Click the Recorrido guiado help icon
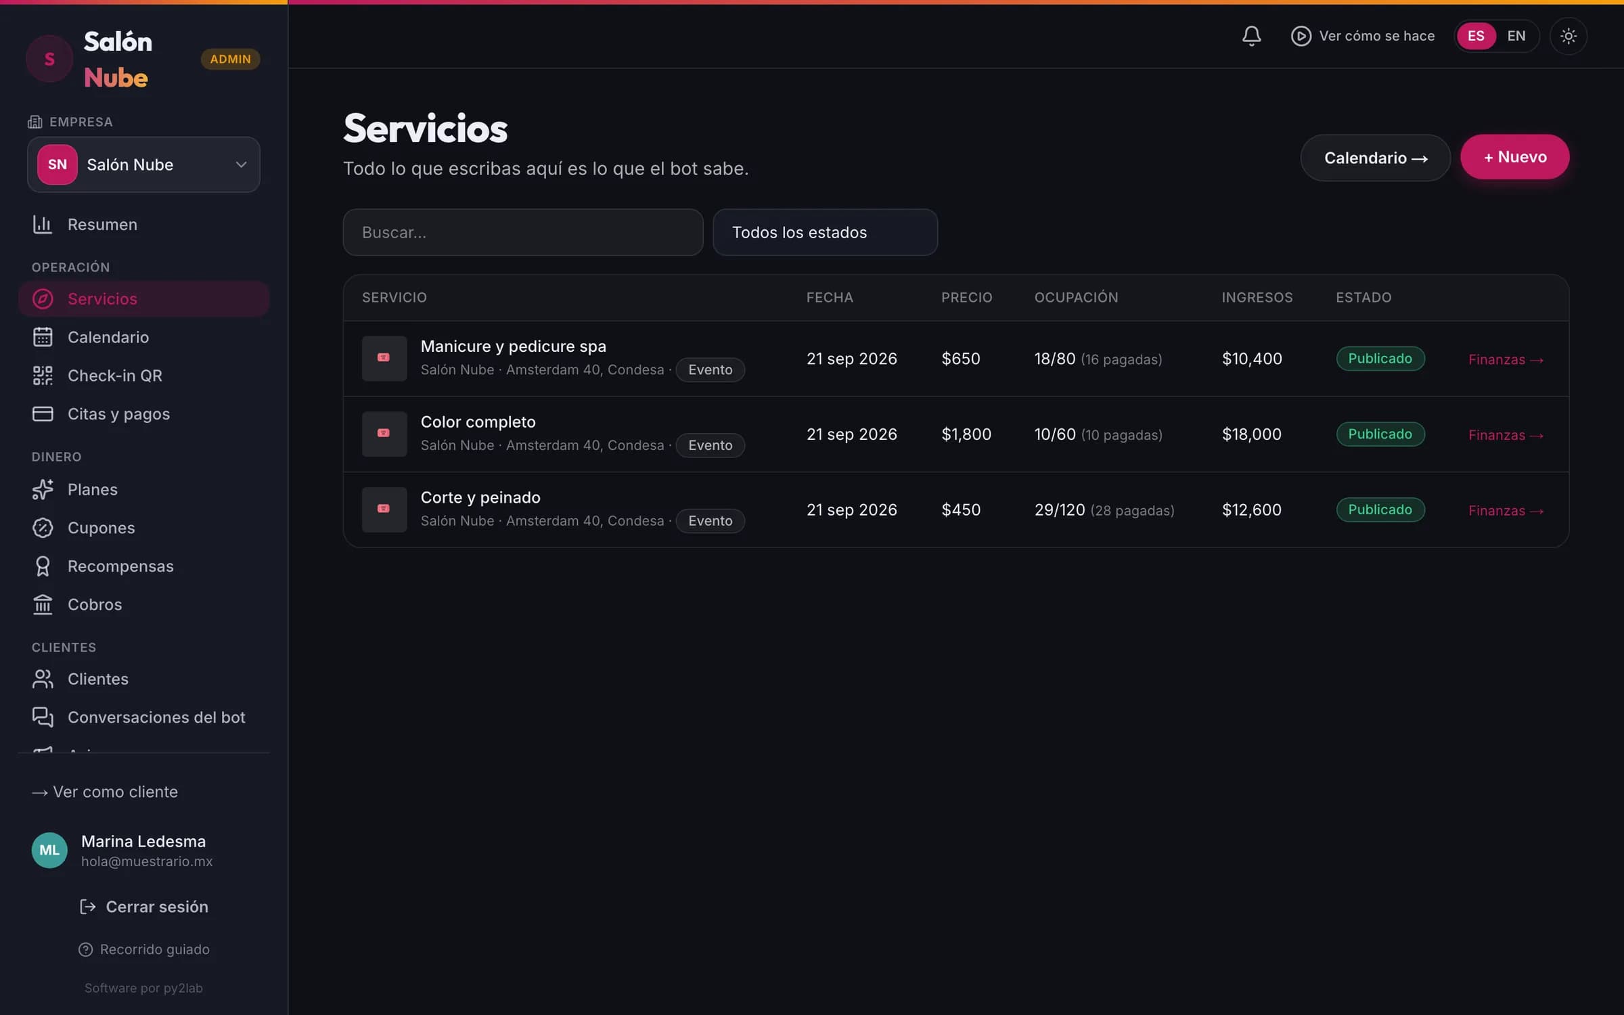 [85, 949]
